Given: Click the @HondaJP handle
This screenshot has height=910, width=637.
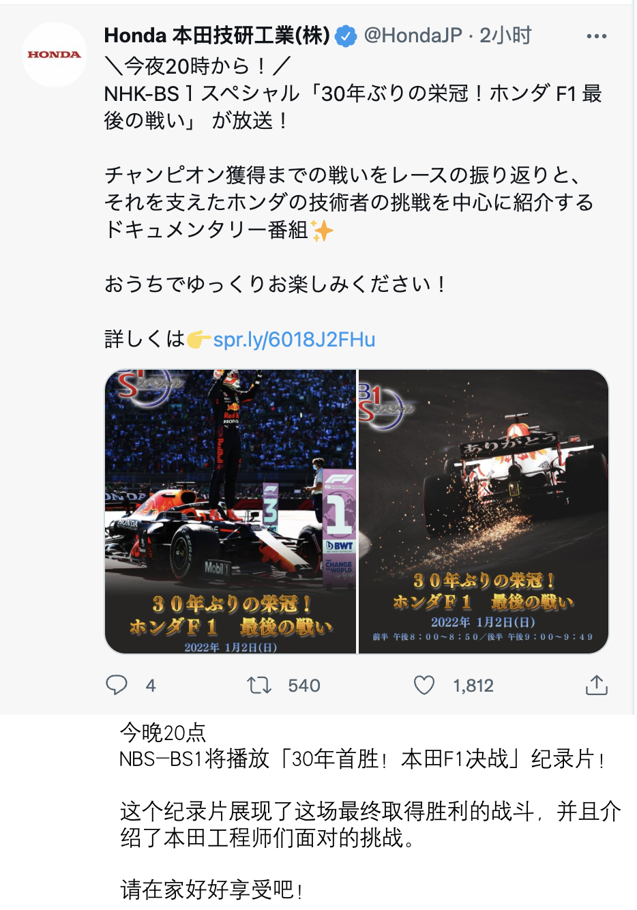Looking at the screenshot, I should tap(413, 35).
